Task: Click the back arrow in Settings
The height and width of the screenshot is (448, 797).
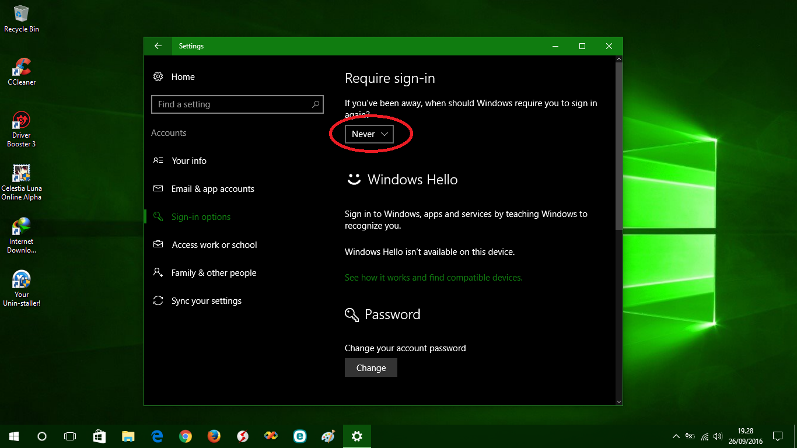Action: tap(158, 46)
